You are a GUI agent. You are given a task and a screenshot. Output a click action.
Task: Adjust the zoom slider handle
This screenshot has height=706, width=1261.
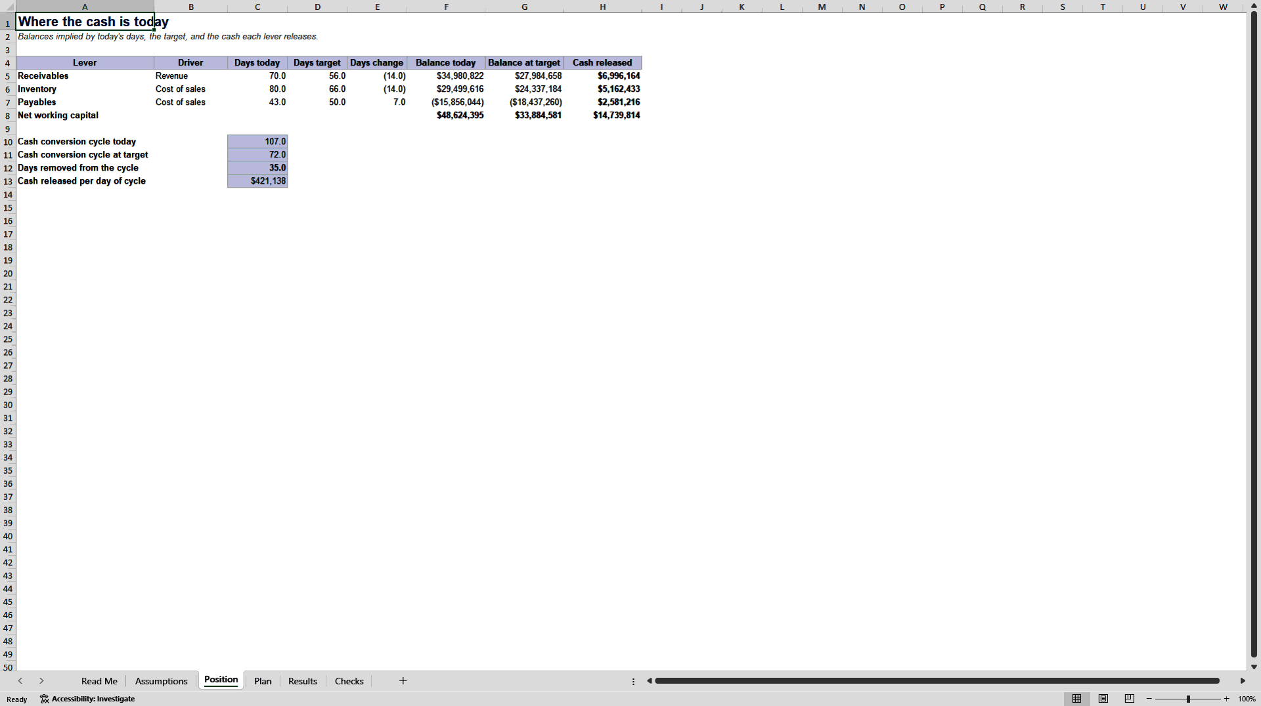coord(1188,699)
